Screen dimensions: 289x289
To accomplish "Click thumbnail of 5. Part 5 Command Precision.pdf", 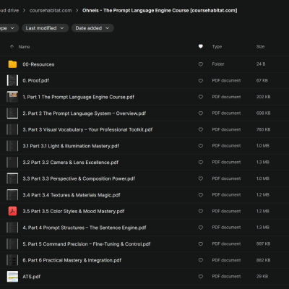I will (x=12, y=244).
